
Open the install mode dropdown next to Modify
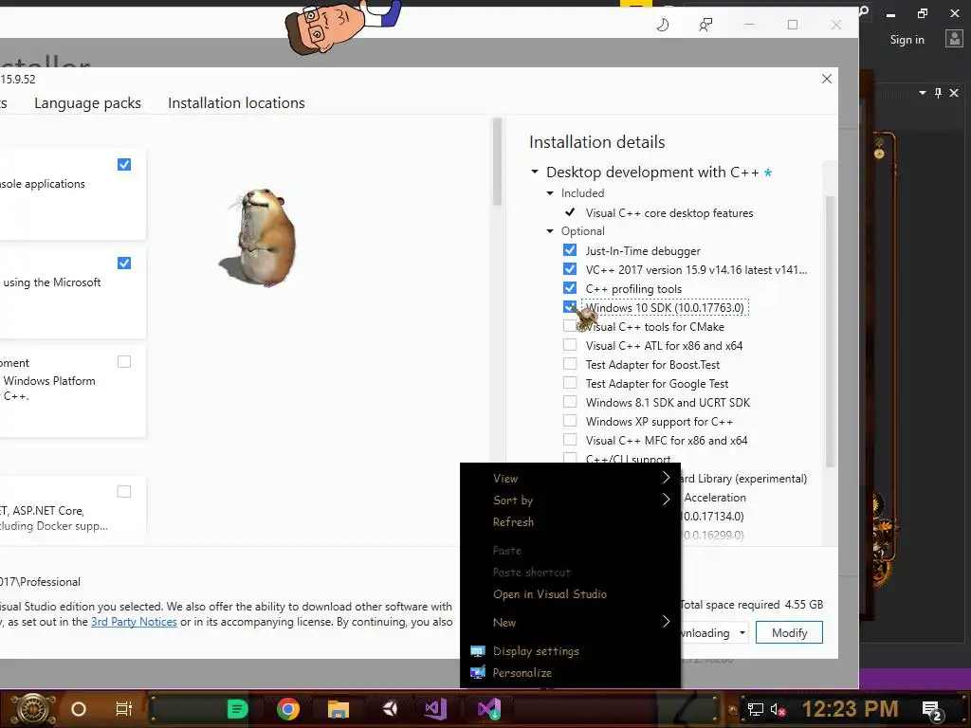pyautogui.click(x=742, y=632)
